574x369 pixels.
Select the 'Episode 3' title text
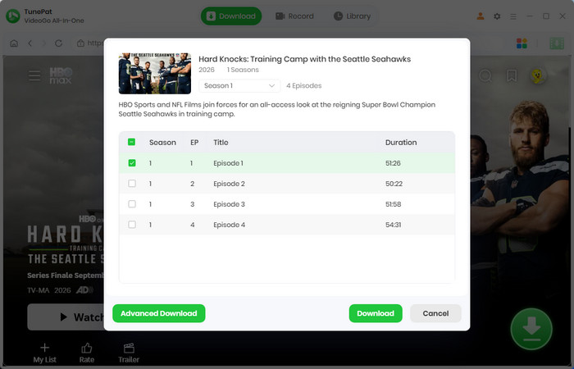point(229,204)
